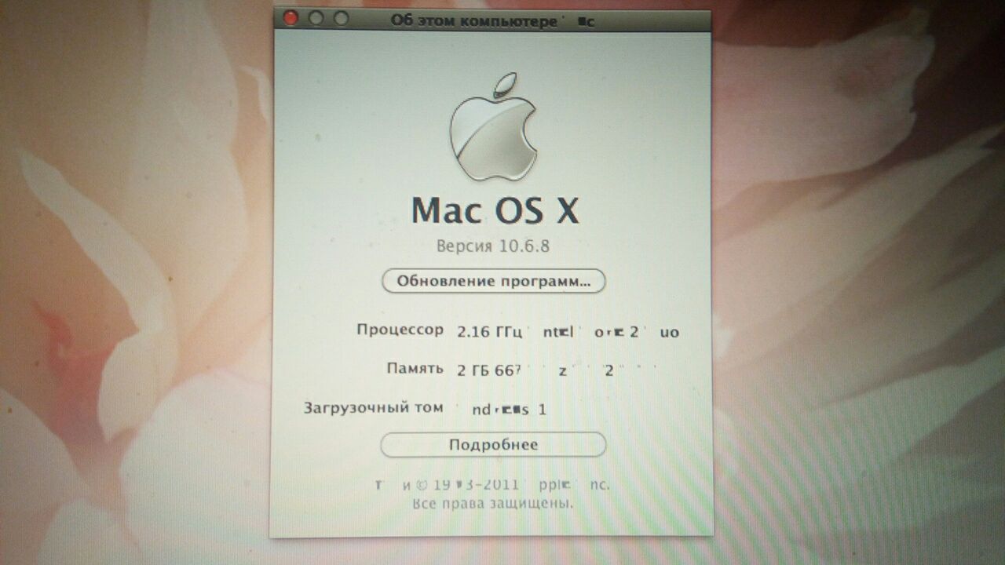Screen dimensions: 1005x565
Task: Minimize the window with the middle title button
Action: pos(316,19)
